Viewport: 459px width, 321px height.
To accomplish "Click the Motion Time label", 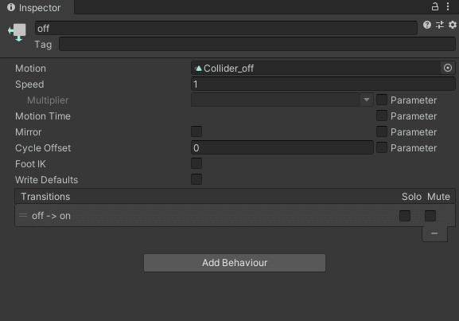I will (43, 116).
